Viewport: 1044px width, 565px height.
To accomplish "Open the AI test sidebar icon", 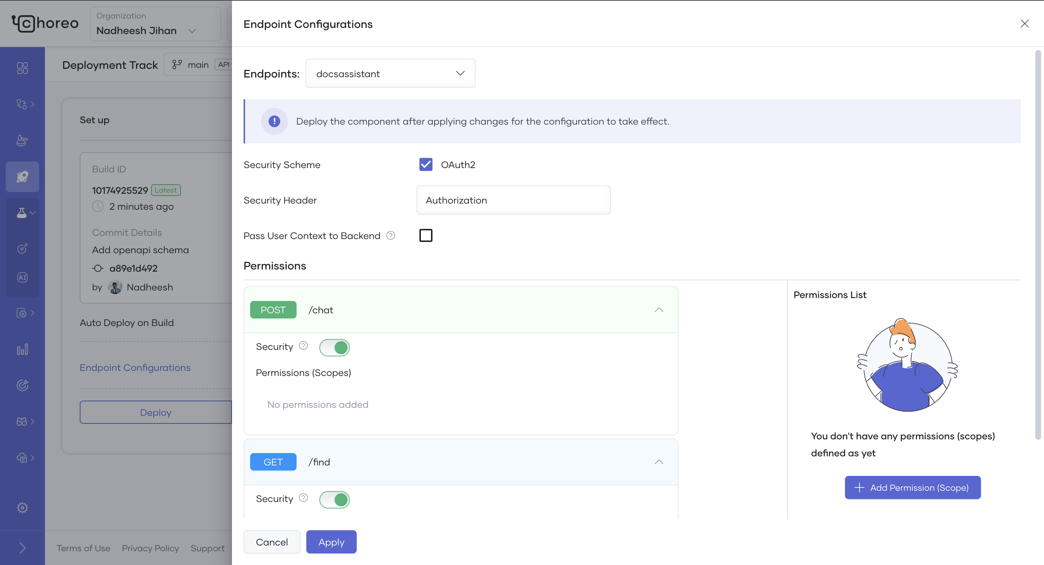I will click(x=22, y=277).
